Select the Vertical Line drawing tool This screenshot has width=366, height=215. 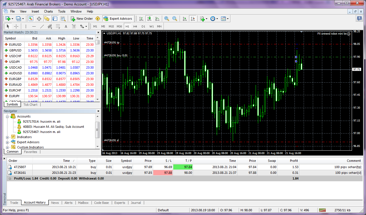[x=26, y=26]
